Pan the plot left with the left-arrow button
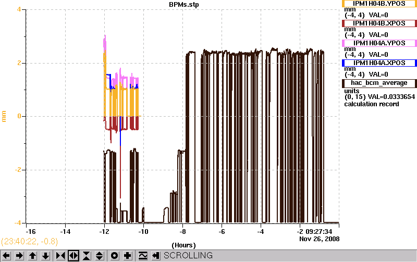This screenshot has height=262, width=417. (x=6, y=256)
